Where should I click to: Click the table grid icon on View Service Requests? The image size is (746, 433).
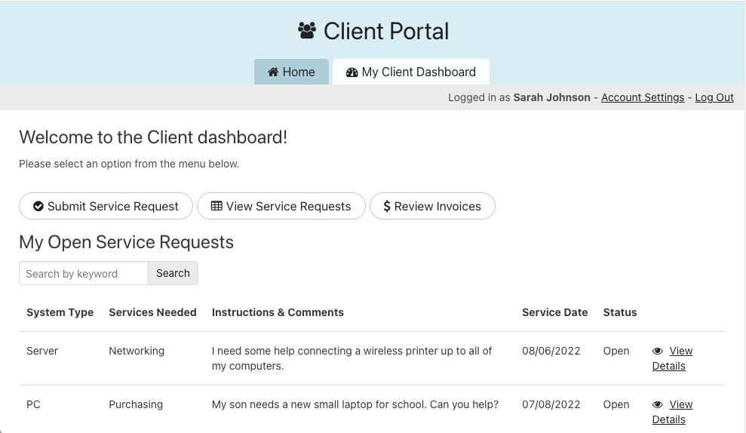point(216,206)
